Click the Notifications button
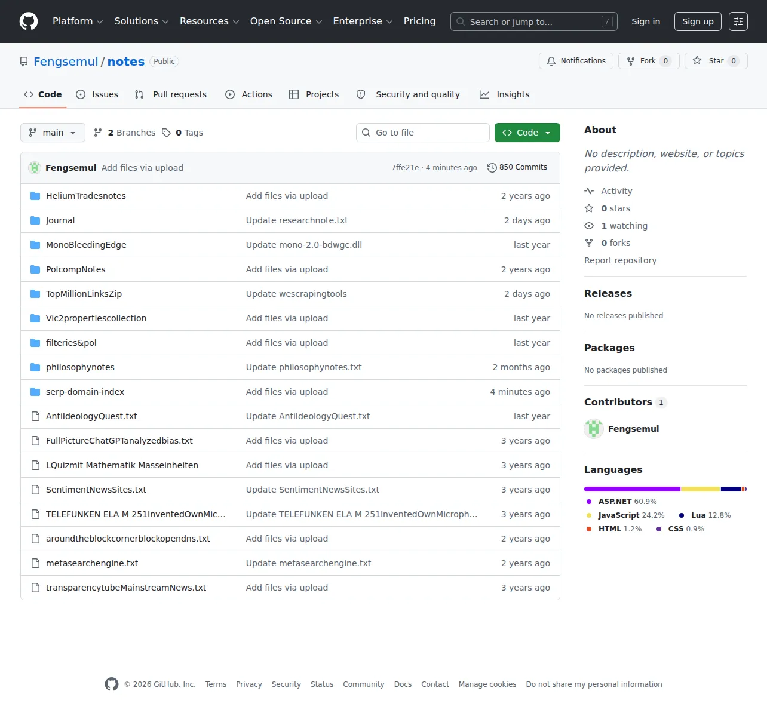Viewport: 767px width, 716px height. (576, 61)
